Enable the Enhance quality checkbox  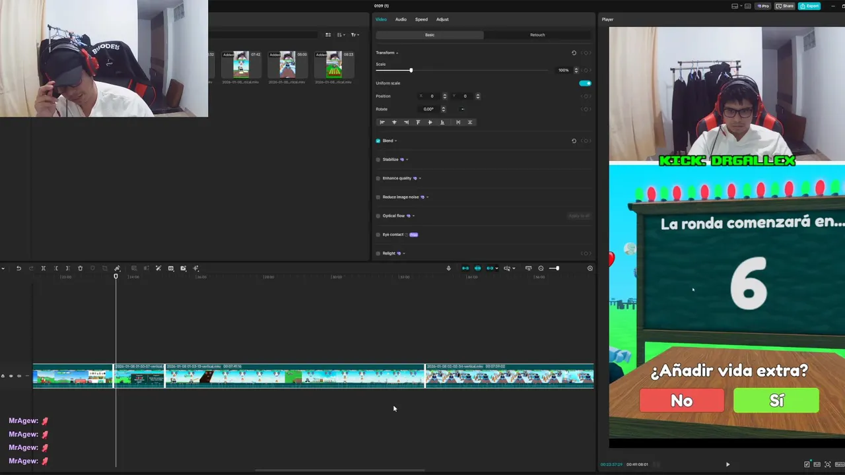[x=378, y=178]
